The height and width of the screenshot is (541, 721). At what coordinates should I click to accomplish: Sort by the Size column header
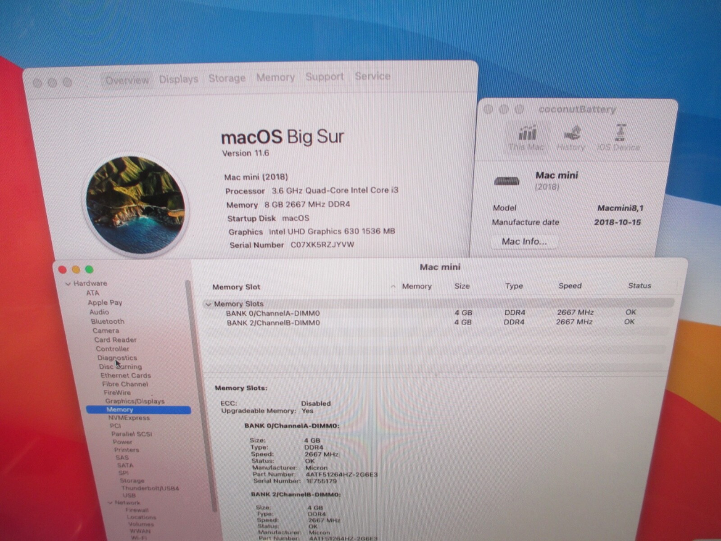(462, 286)
